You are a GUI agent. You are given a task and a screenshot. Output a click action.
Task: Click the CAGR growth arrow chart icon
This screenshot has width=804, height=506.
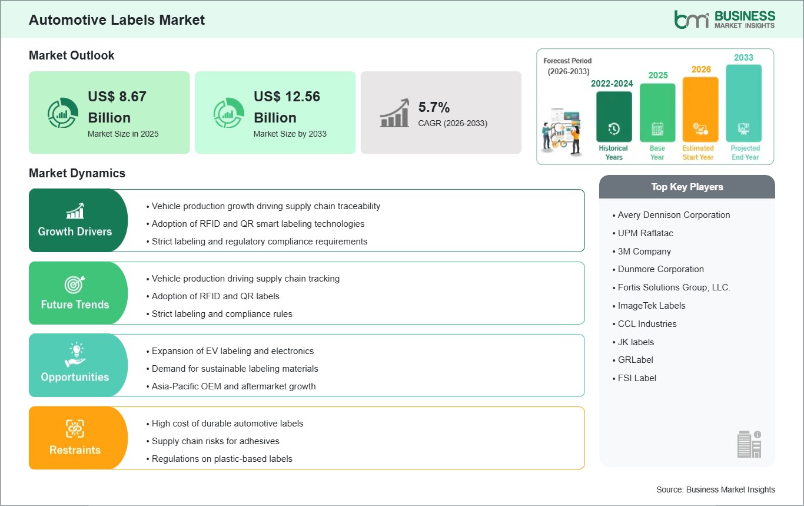[x=394, y=113]
